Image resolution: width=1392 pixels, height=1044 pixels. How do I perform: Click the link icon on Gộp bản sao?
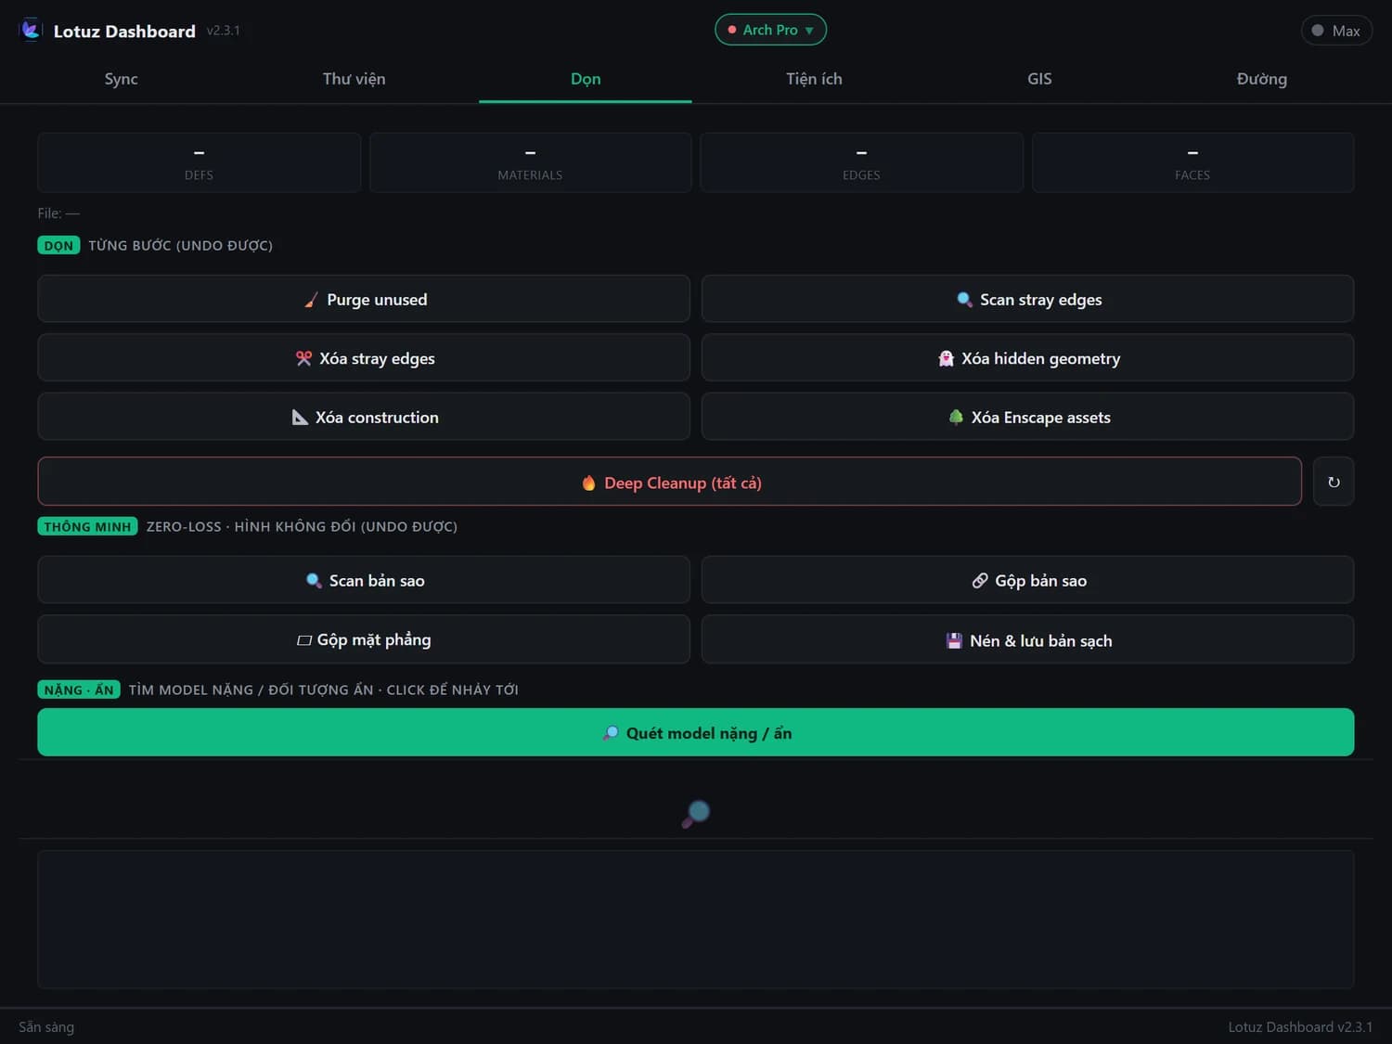tap(980, 581)
